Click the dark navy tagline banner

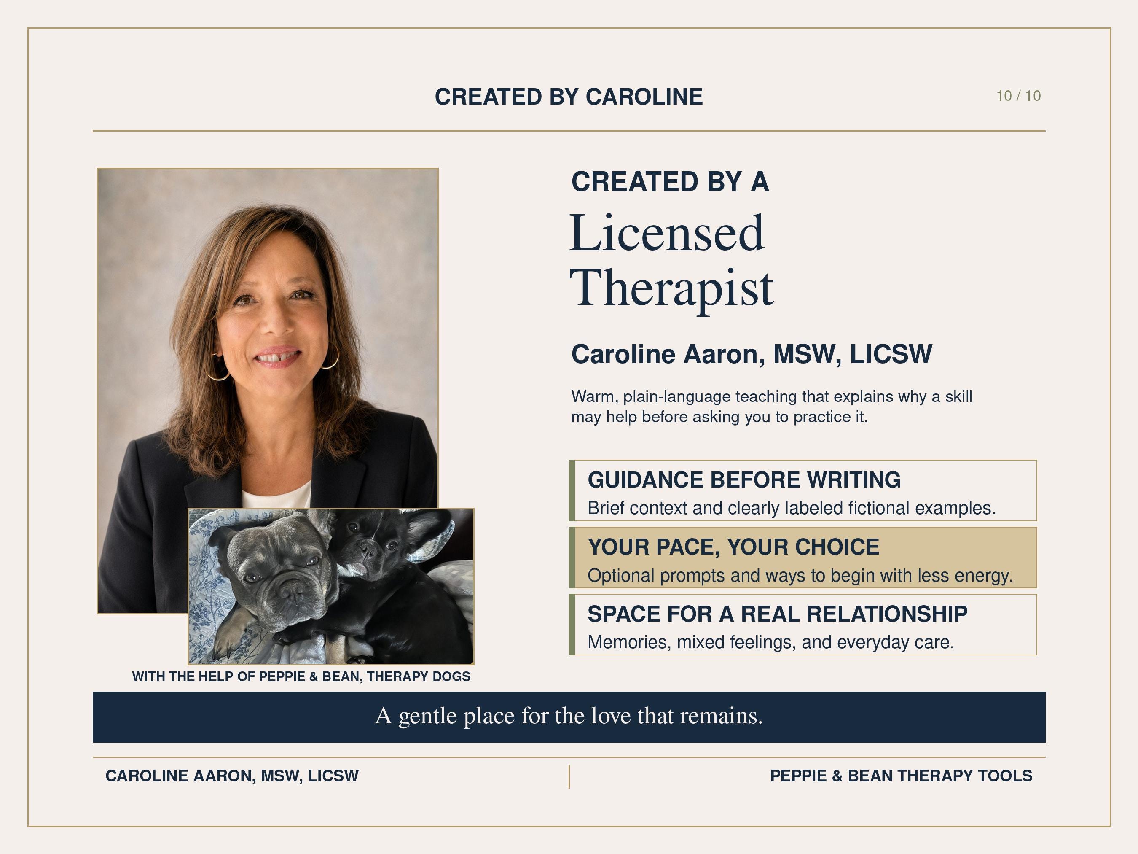pos(569,717)
